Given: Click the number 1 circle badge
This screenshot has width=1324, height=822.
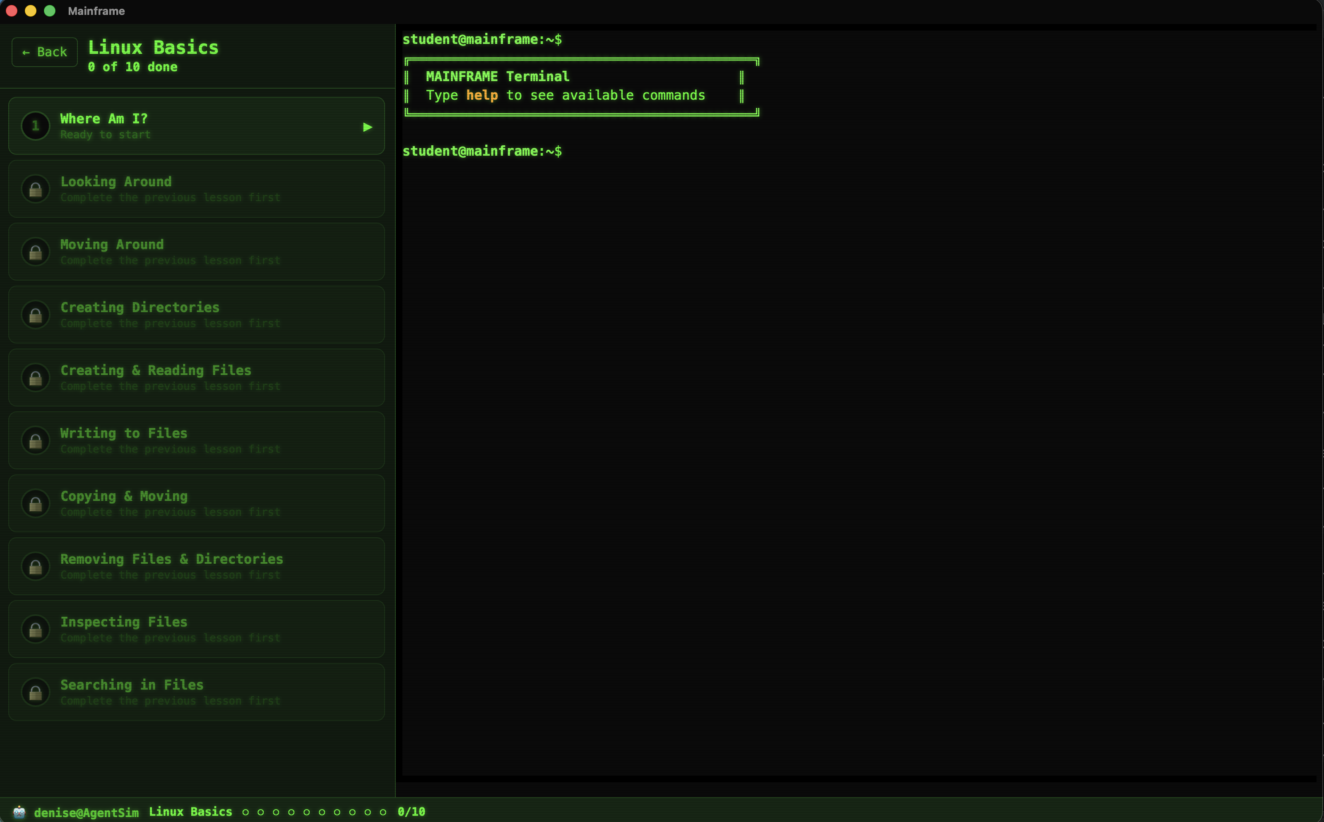Looking at the screenshot, I should [x=35, y=125].
